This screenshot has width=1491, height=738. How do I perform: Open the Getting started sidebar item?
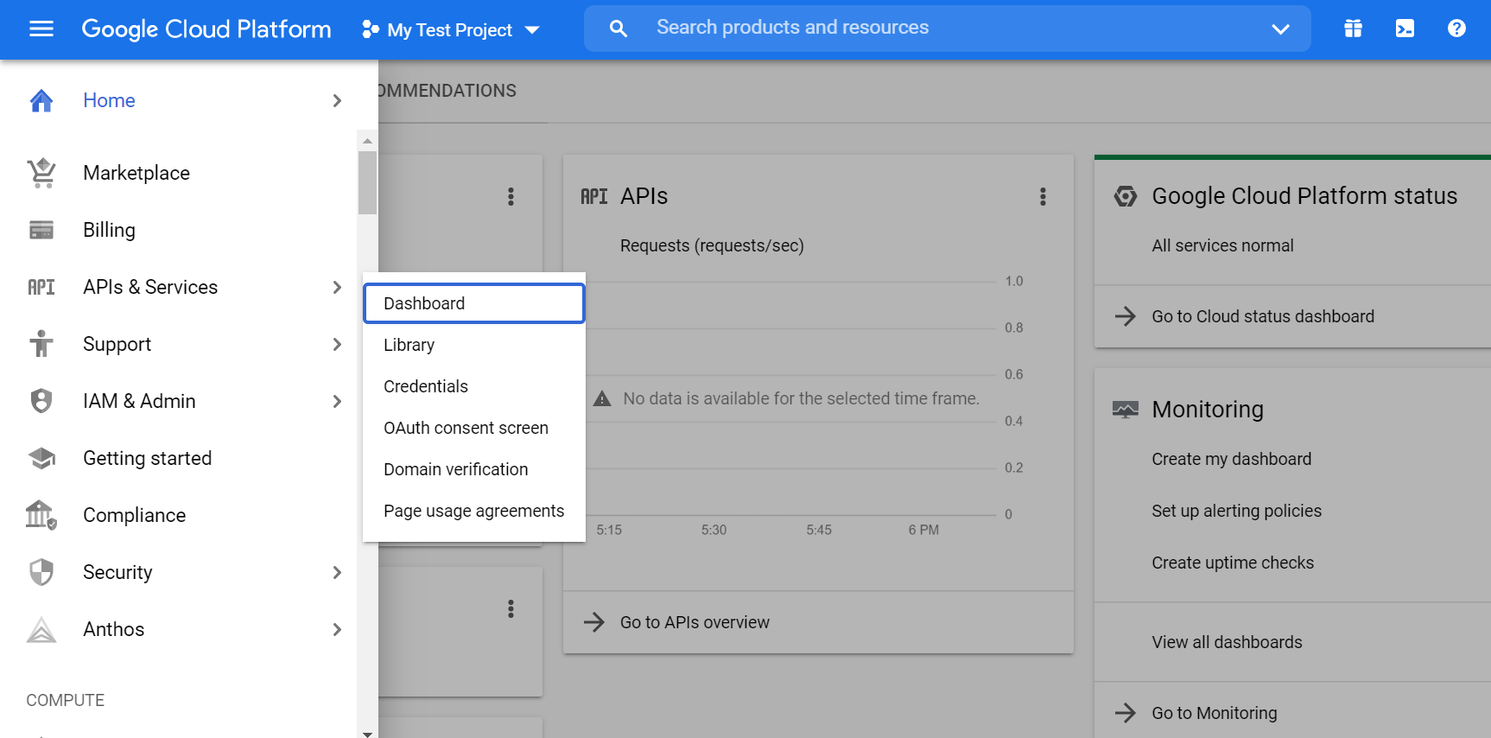point(180,458)
